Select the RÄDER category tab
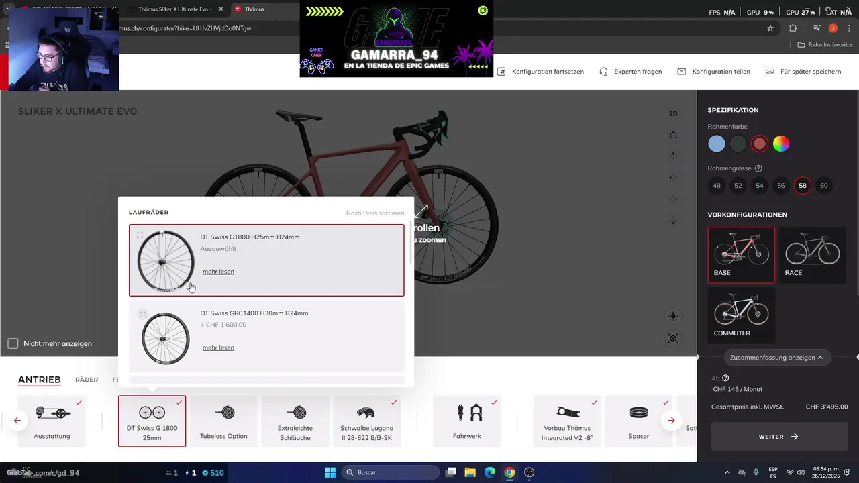The image size is (859, 483). click(87, 380)
